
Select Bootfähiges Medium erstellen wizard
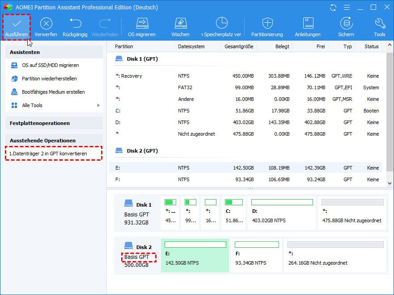[53, 92]
